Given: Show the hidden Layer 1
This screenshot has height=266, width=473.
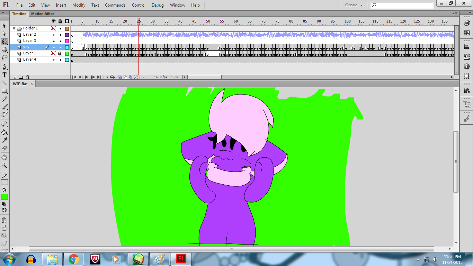Looking at the screenshot, I should coord(53,53).
